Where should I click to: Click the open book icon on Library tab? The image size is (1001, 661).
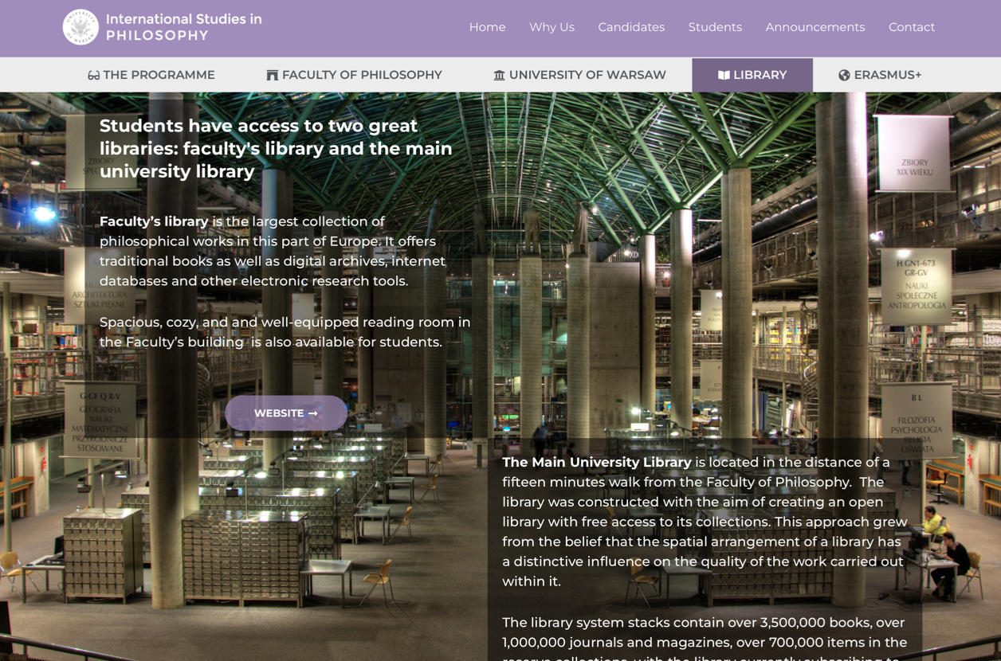724,76
